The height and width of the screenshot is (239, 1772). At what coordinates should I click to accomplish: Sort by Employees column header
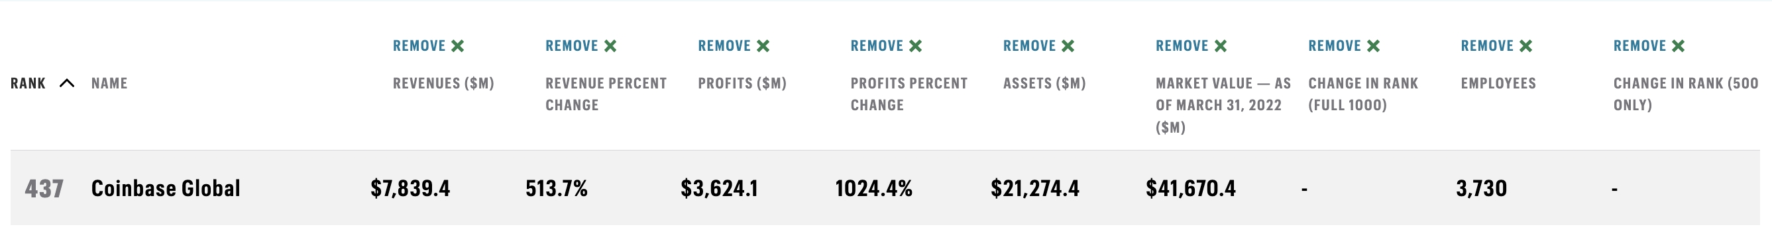(x=1498, y=83)
